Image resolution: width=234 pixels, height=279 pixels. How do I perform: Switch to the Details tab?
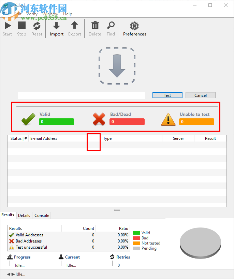[x=24, y=216]
